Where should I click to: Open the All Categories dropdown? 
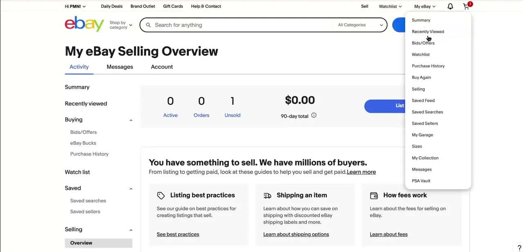click(360, 25)
